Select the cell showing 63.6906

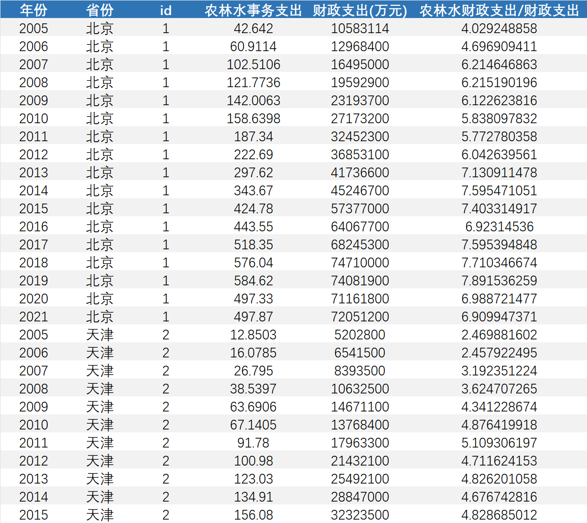253,407
